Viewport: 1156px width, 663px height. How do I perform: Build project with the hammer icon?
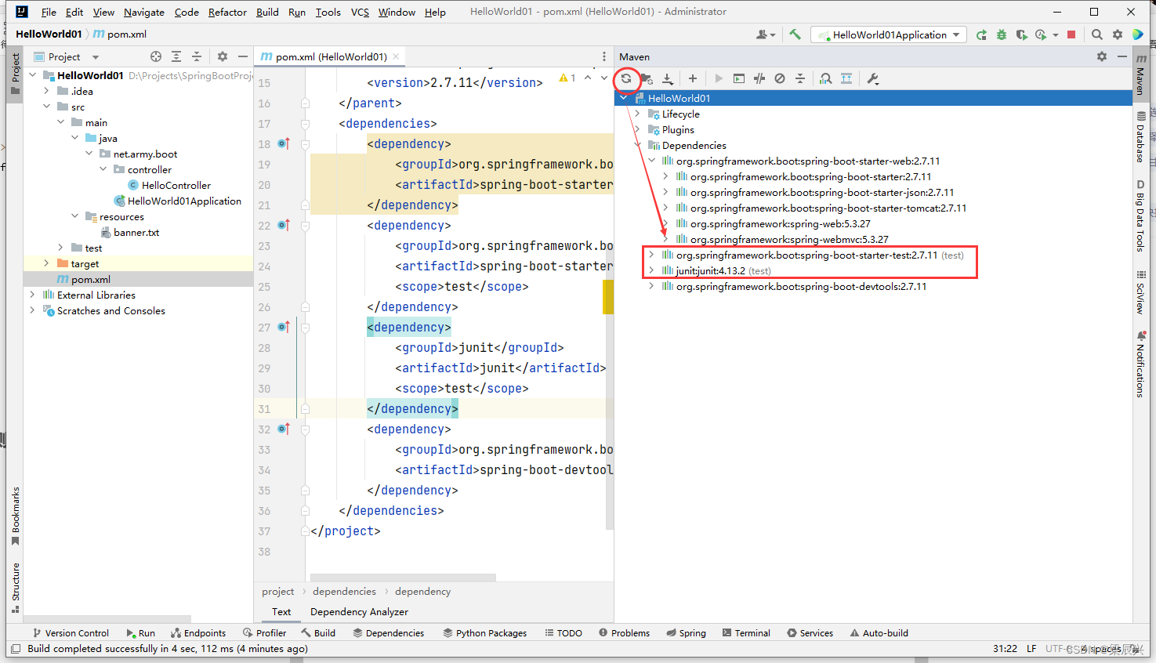coord(795,34)
